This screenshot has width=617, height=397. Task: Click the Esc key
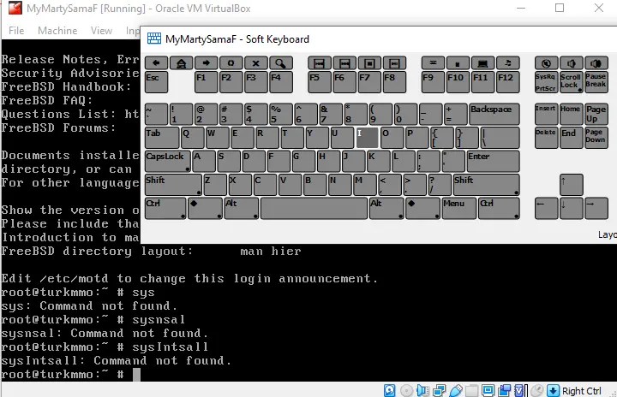[156, 82]
